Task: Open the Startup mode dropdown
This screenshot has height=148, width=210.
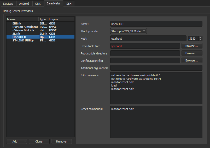Action: click(x=129, y=31)
